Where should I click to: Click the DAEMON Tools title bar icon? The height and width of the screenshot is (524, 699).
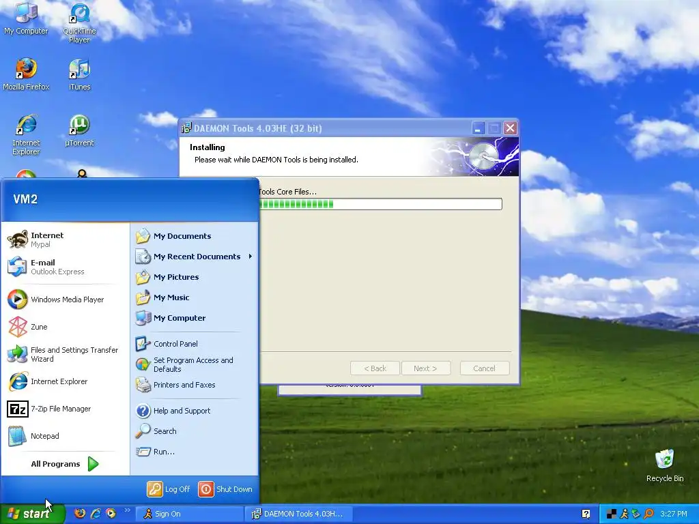[x=186, y=128]
